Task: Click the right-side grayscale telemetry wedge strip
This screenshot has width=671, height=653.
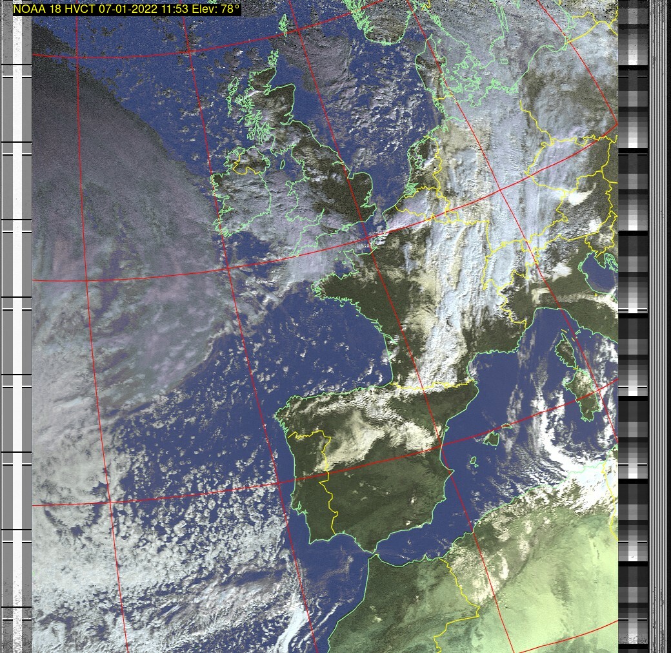Action: pyautogui.click(x=632, y=323)
